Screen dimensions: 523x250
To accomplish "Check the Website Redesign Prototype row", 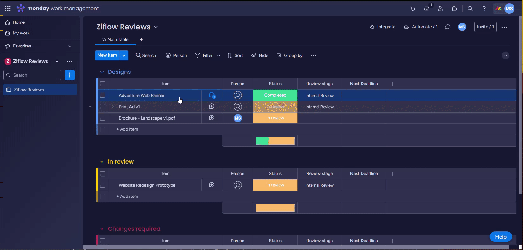I will point(103,185).
